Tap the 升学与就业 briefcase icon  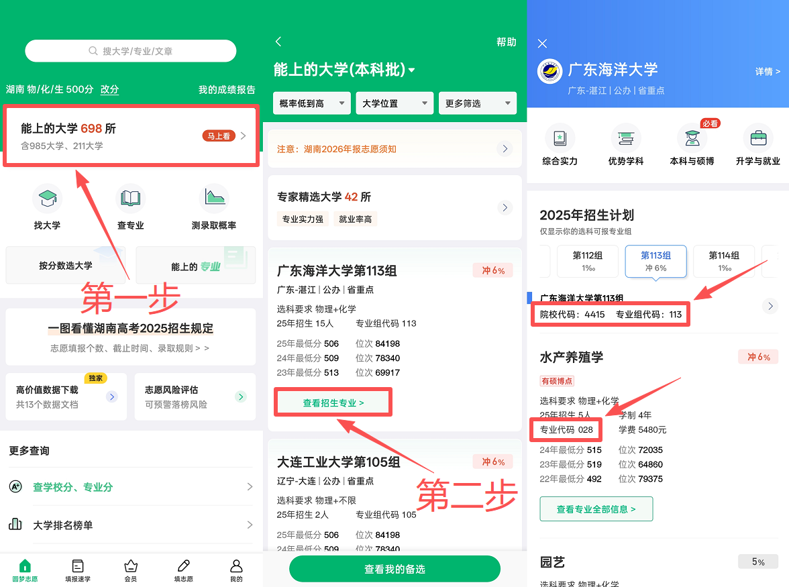click(758, 139)
